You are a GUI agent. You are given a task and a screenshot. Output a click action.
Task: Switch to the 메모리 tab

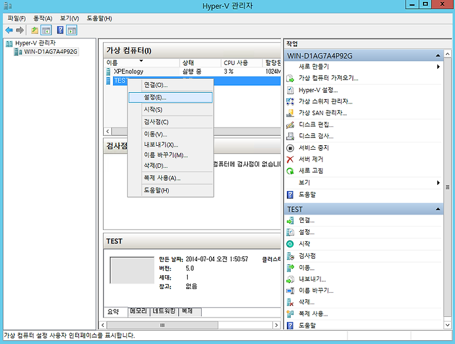tap(138, 311)
